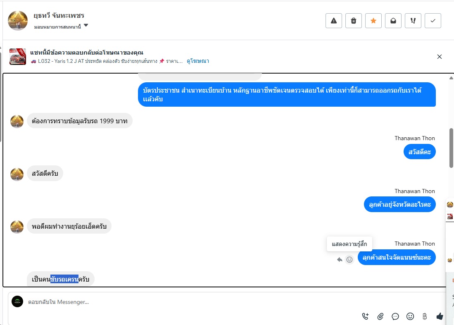The width and height of the screenshot is (454, 325).
Task: Mark conversation done with checkmark button
Action: pos(433,21)
